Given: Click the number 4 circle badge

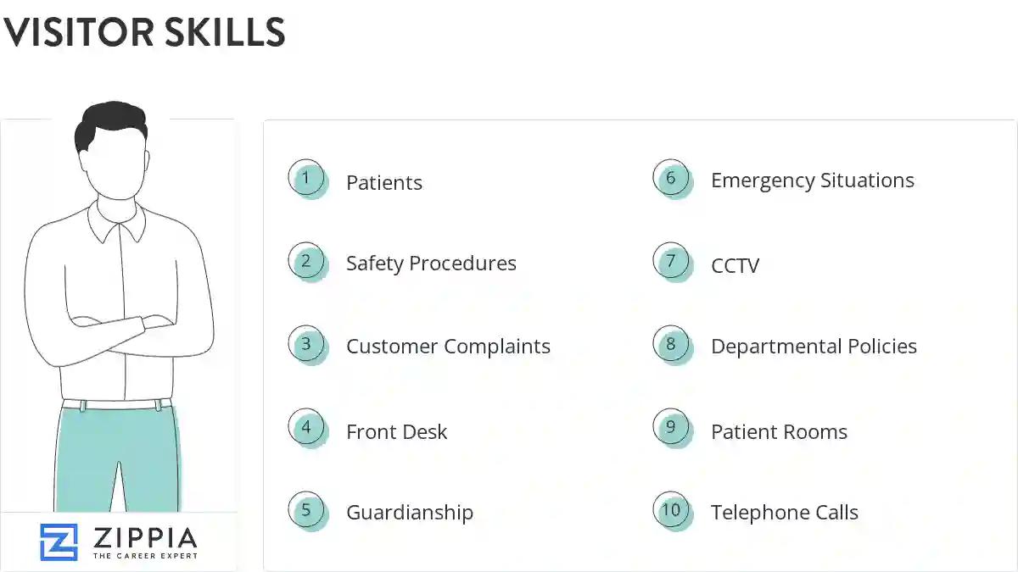Looking at the screenshot, I should pos(306,428).
